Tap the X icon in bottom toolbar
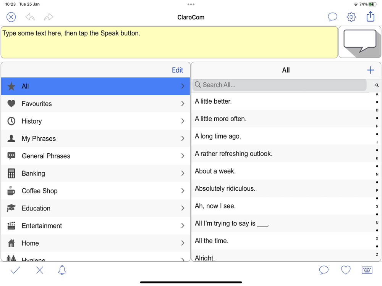The width and height of the screenshot is (382, 286). (x=39, y=270)
